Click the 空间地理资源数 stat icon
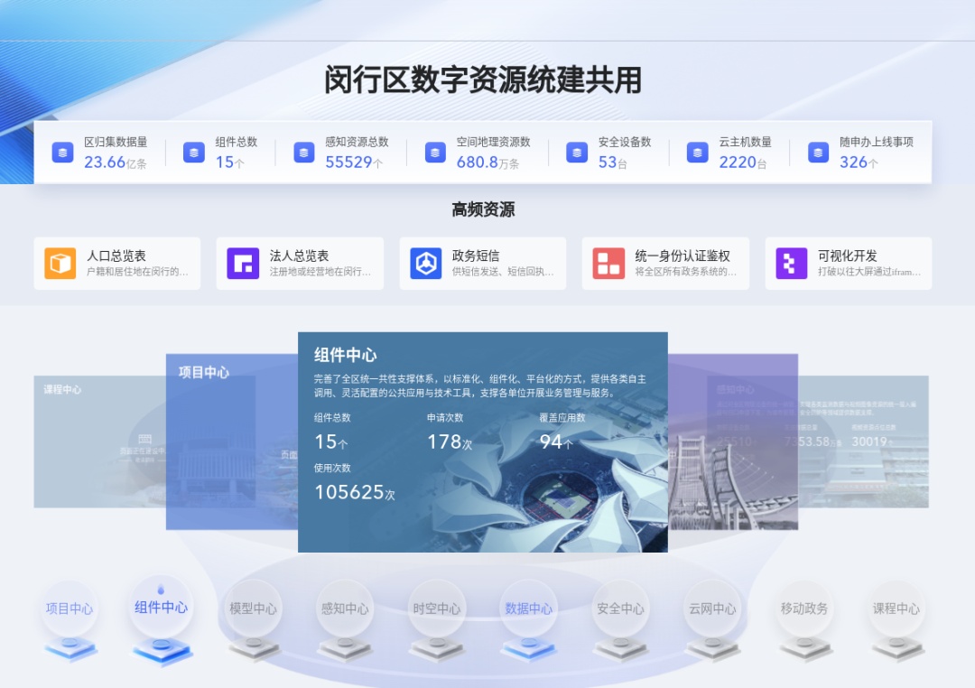 435,153
